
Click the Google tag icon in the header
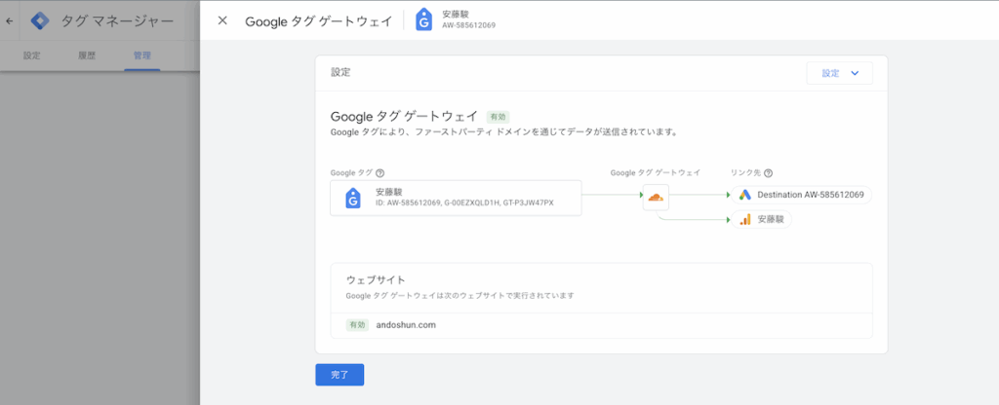pyautogui.click(x=423, y=20)
